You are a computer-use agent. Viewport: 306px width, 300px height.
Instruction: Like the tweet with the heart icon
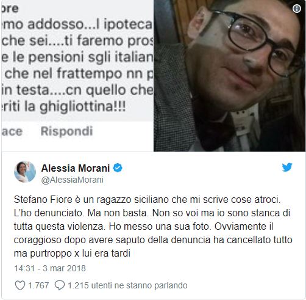pyautogui.click(x=20, y=285)
